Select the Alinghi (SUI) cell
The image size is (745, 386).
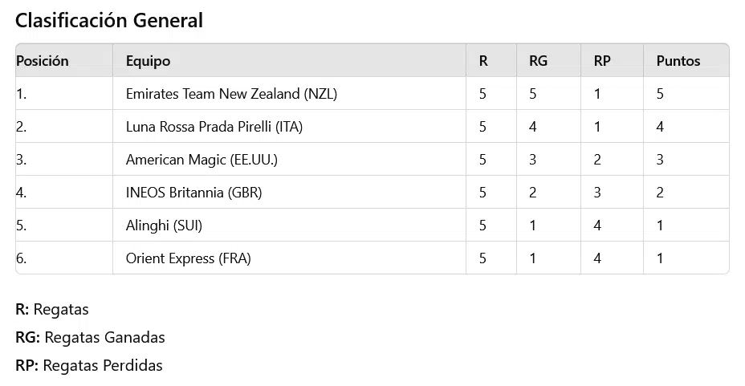[x=164, y=226]
